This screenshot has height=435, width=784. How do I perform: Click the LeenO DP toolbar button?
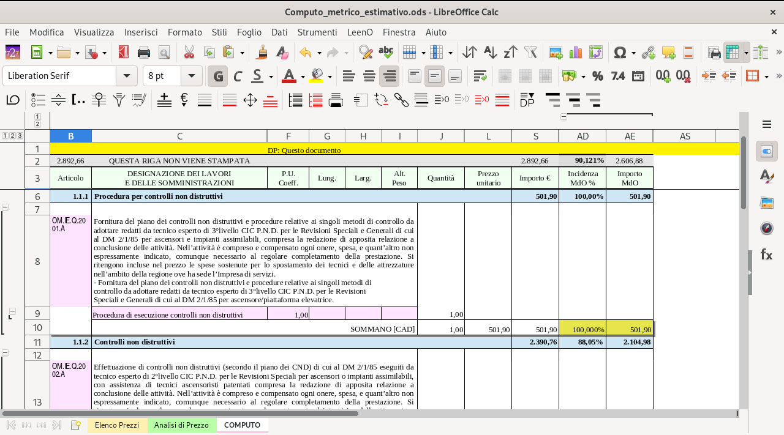pyautogui.click(x=527, y=100)
